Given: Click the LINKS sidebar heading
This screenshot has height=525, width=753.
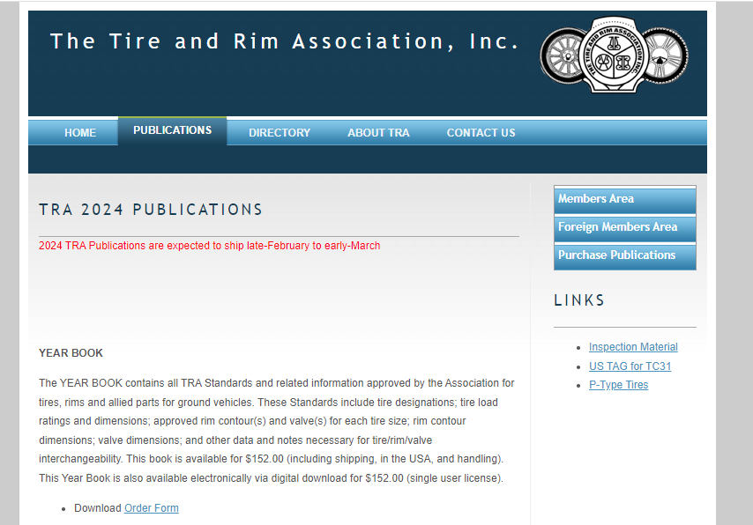Looking at the screenshot, I should click(x=579, y=300).
